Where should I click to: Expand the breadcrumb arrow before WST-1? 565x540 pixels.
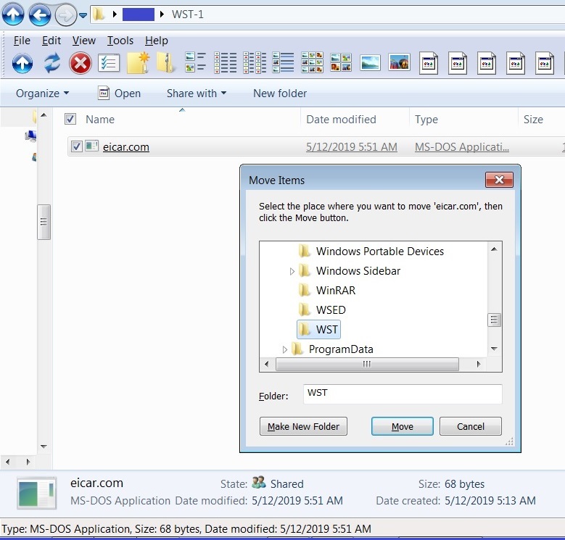[x=162, y=14]
